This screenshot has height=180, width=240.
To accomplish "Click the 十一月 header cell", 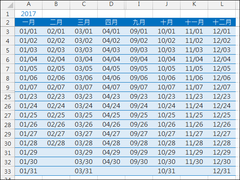I will coord(194,22).
